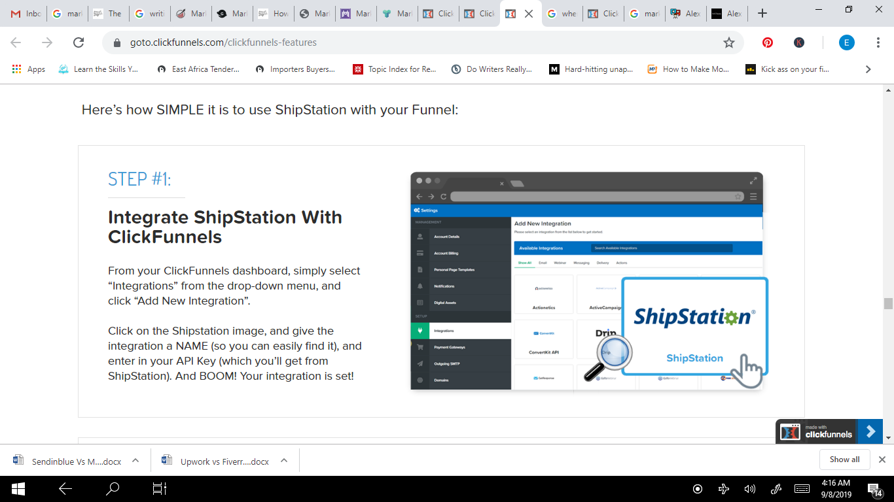Screen dimensions: 894x502
Task: Go back to the previous page
Action: click(x=16, y=42)
